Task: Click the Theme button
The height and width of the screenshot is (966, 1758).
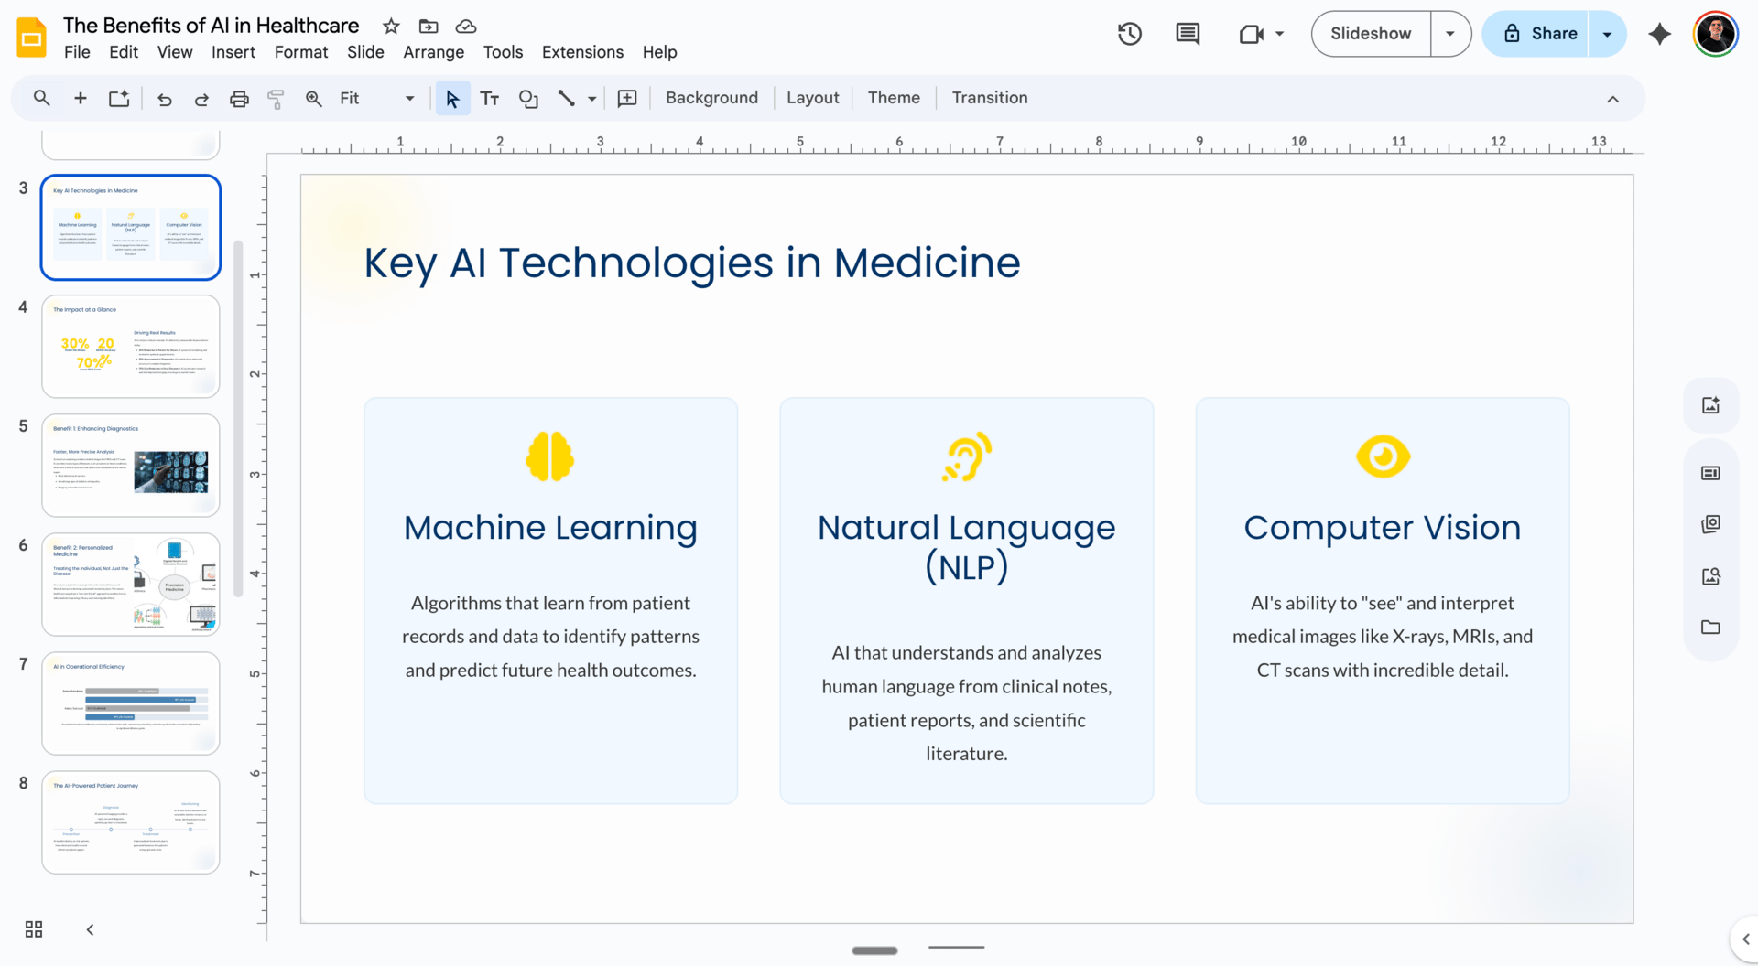Action: (894, 98)
